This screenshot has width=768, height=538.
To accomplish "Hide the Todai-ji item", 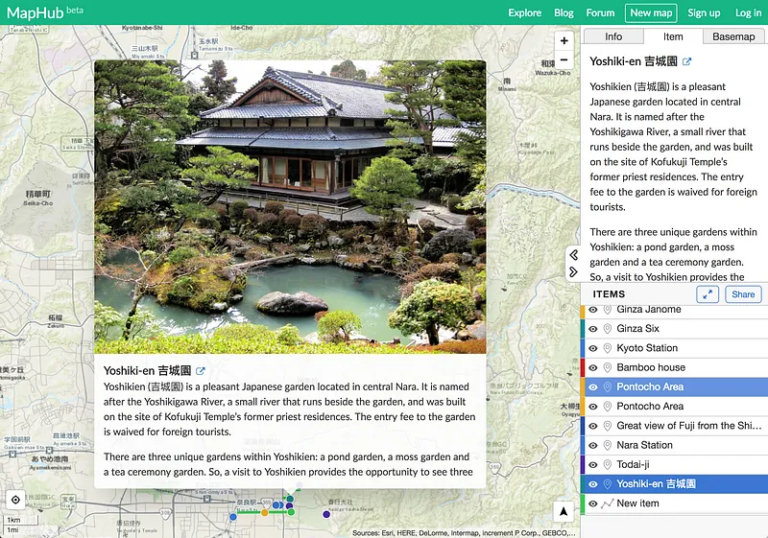I will click(593, 464).
